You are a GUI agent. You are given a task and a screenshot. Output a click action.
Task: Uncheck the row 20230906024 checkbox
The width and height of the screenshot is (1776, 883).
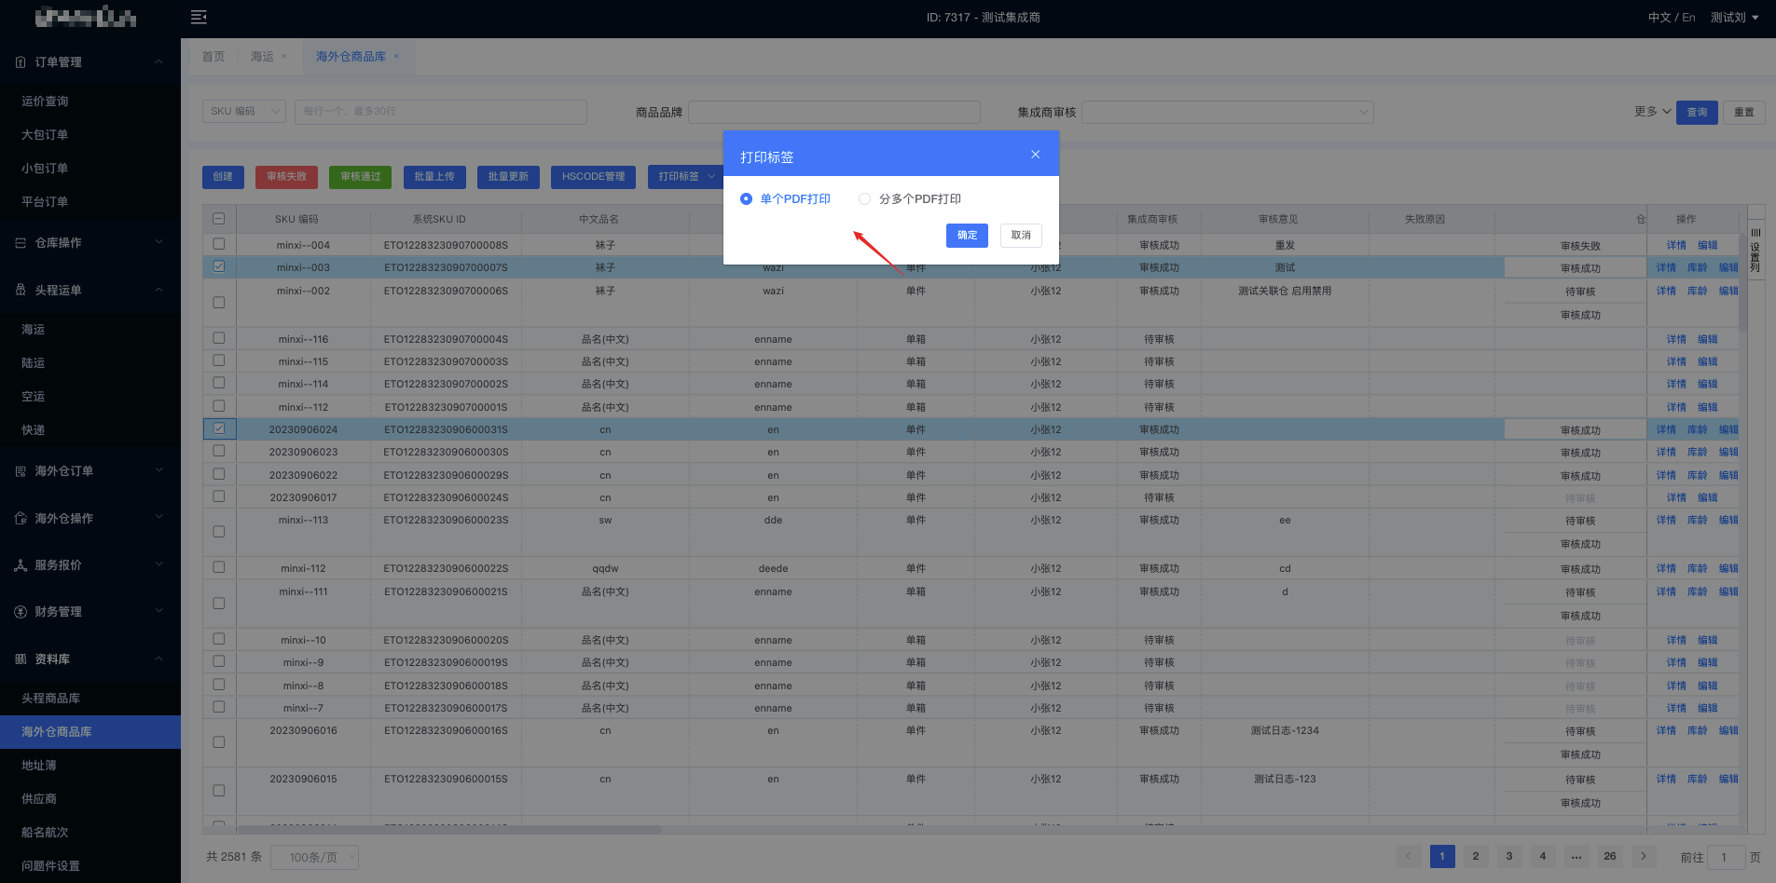click(219, 428)
